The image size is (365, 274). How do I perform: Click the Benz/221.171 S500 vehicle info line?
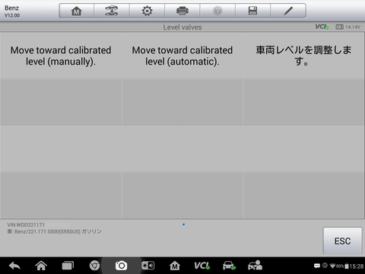54,231
